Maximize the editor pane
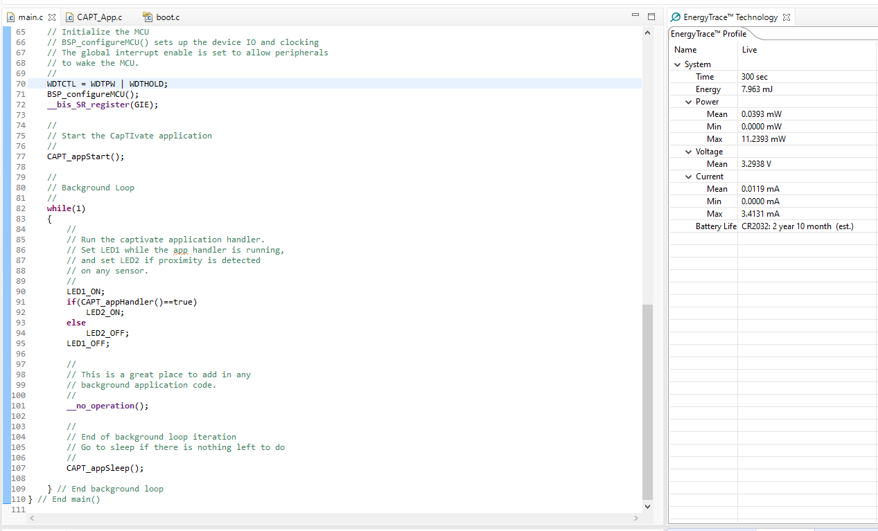This screenshot has height=531, width=878. (x=651, y=16)
